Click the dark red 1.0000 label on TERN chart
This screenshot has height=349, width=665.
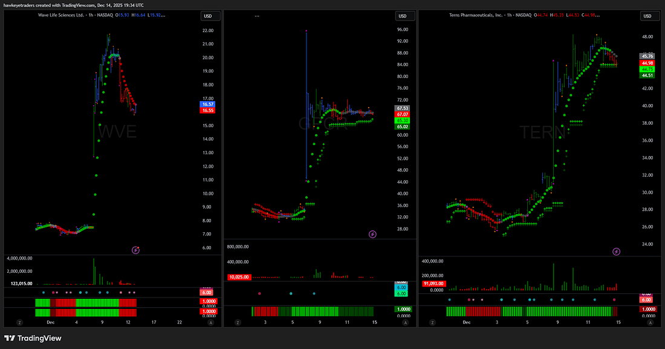click(x=648, y=309)
